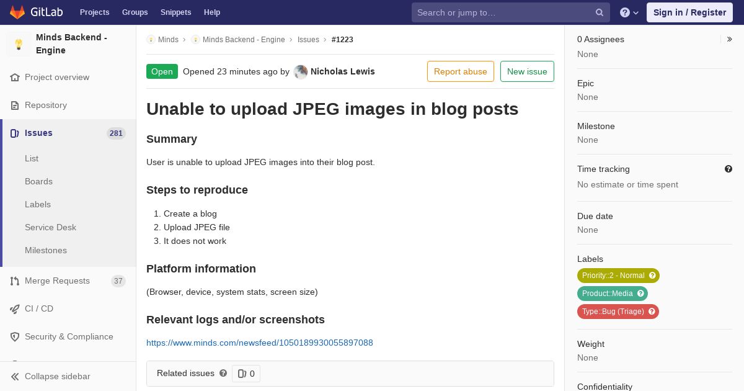Click Nicholas Lewis avatar image
This screenshot has width=744, height=391.
tap(301, 72)
